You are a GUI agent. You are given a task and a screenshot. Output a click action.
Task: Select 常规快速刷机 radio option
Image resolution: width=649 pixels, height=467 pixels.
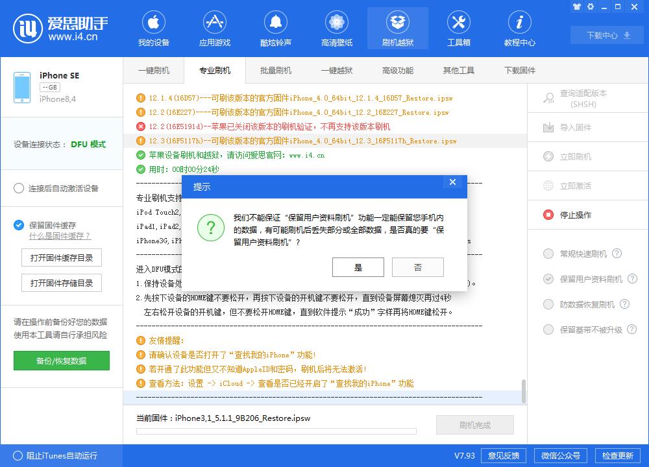548,254
